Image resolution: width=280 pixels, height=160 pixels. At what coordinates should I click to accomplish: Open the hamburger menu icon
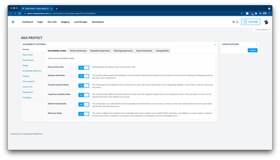click(13, 22)
